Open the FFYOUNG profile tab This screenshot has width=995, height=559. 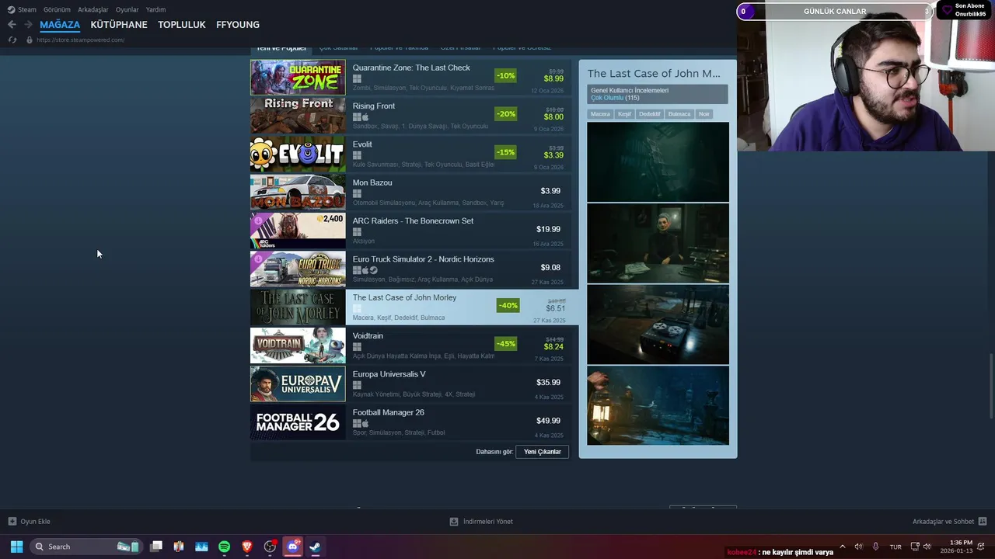(238, 25)
